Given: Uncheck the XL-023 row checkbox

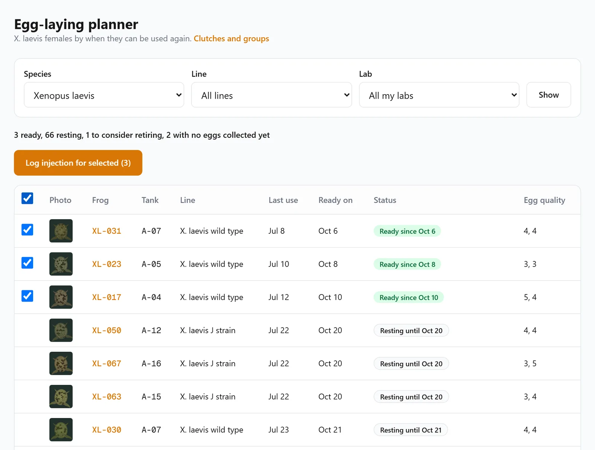Looking at the screenshot, I should (x=27, y=263).
